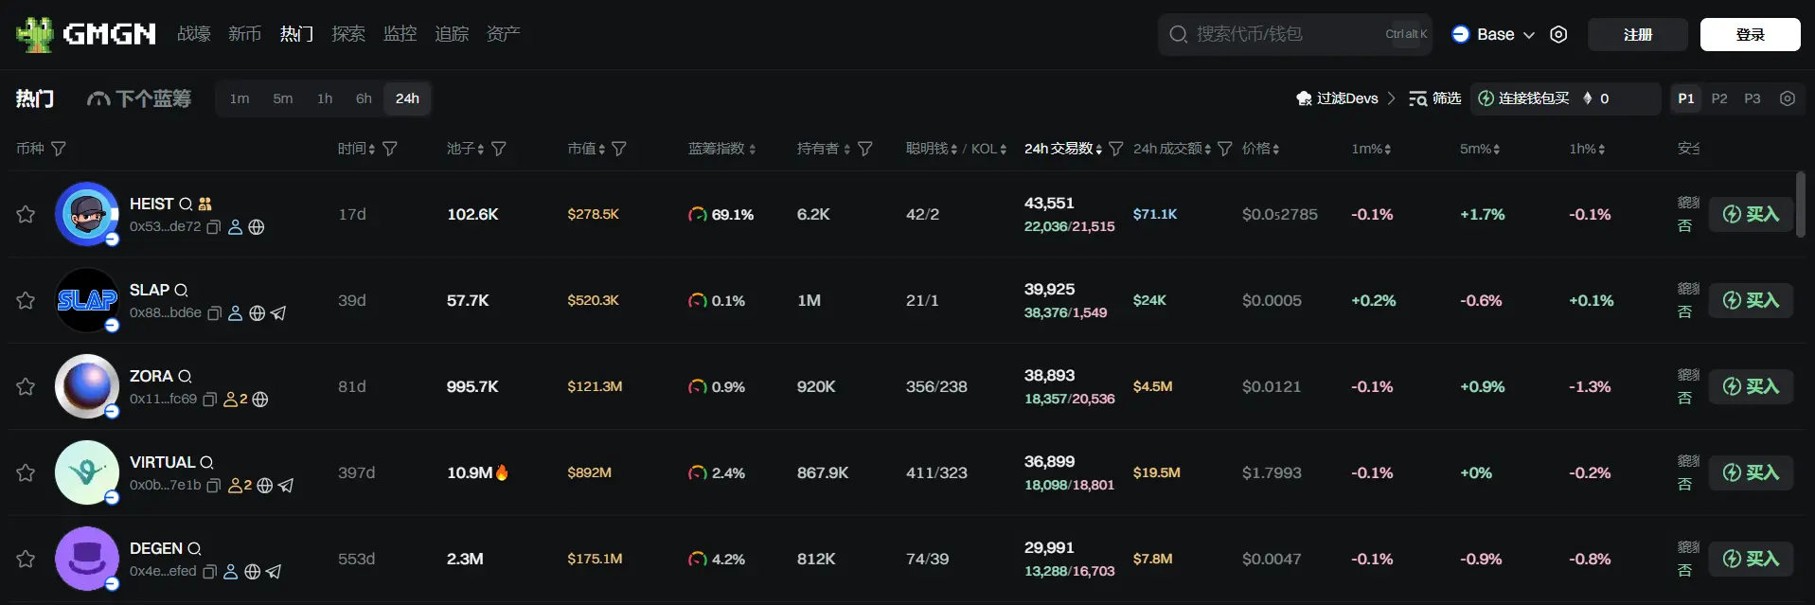Open the 追踪 nav item
Screen dimensions: 1815x605
tap(452, 34)
